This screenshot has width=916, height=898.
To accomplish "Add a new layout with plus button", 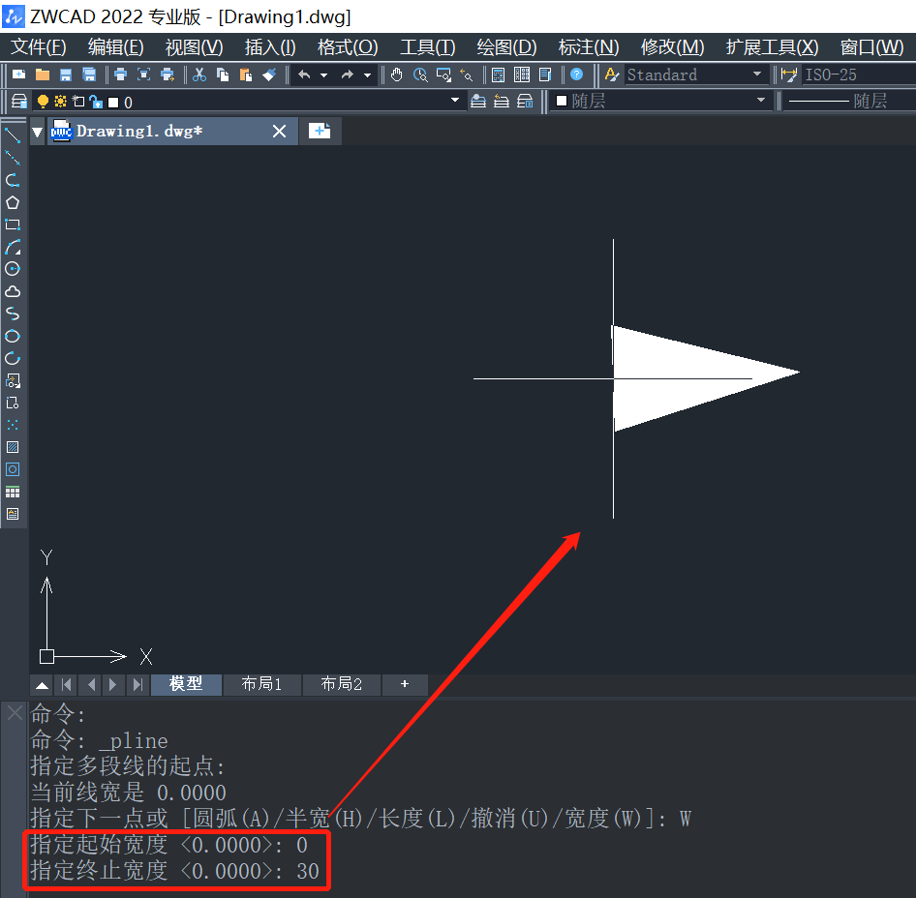I will coord(404,684).
